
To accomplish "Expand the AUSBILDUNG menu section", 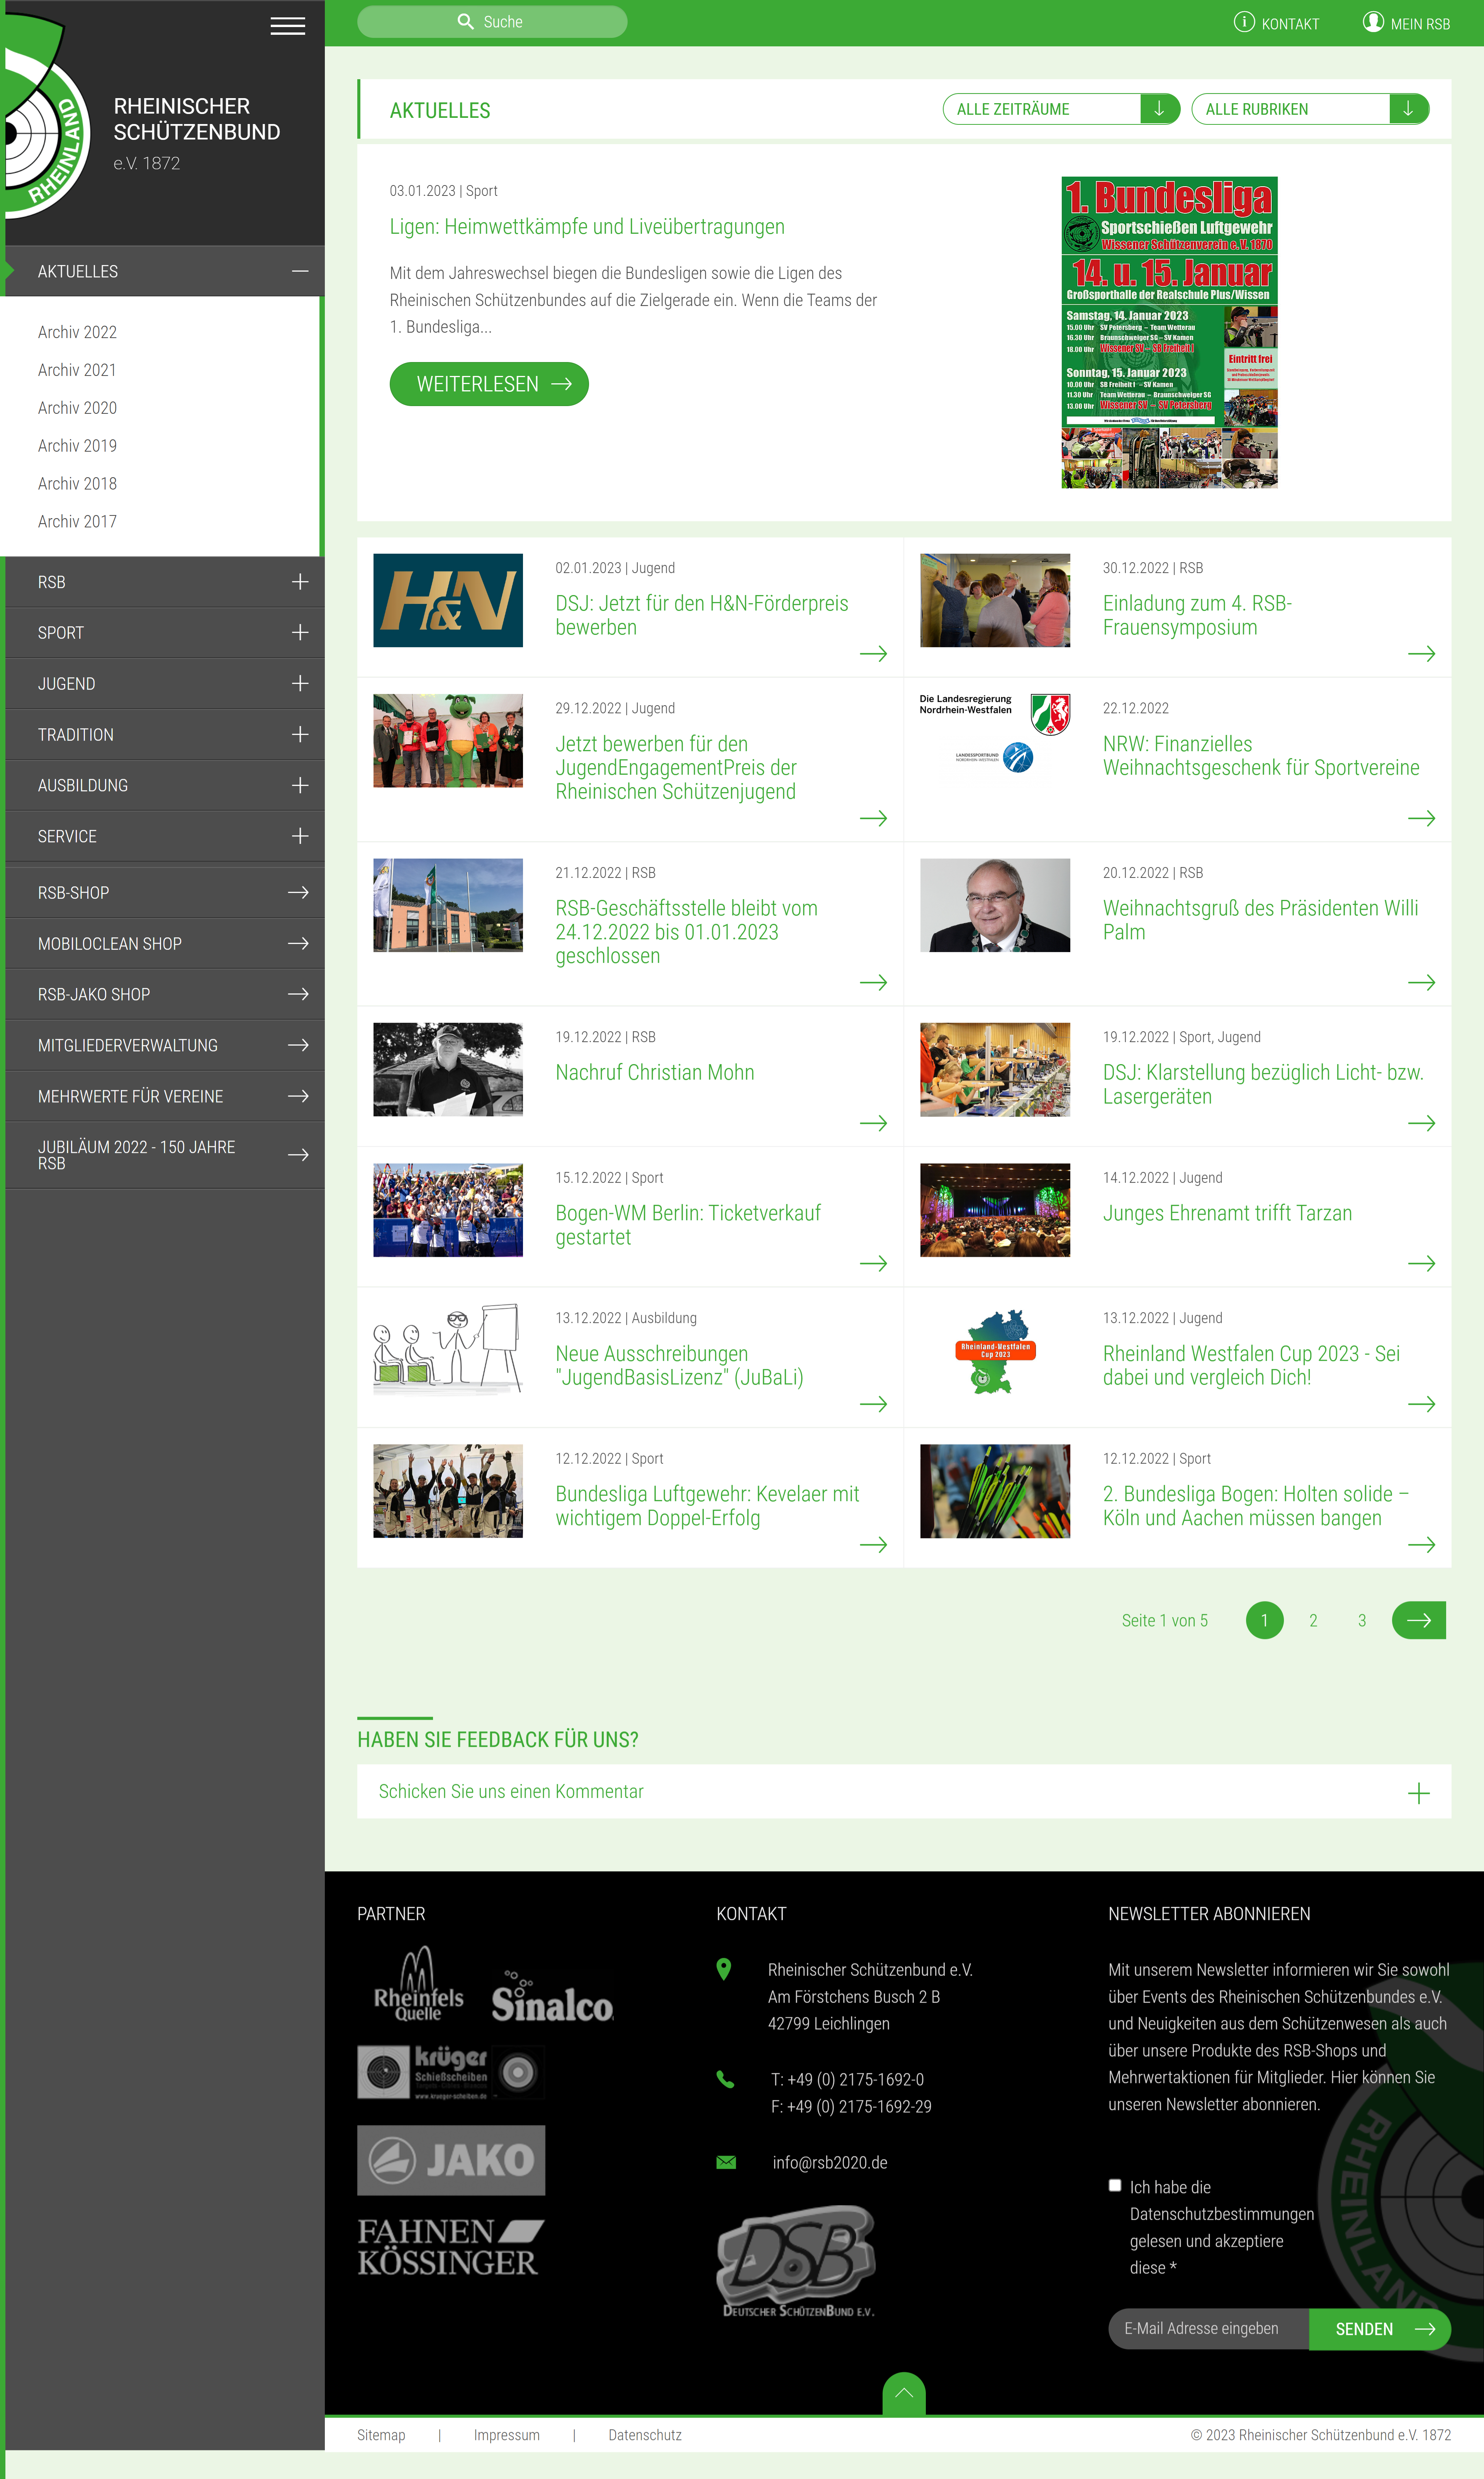I will click(x=300, y=785).
